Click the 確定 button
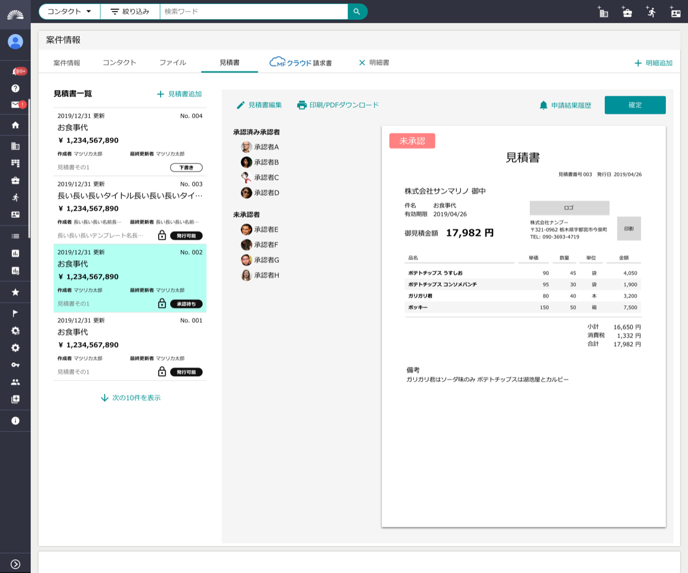Screen dimensions: 688x573 [x=635, y=105]
